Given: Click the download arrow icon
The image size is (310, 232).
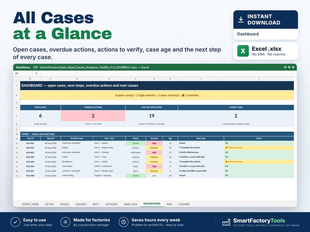Looking at the screenshot, I should coord(241,19).
